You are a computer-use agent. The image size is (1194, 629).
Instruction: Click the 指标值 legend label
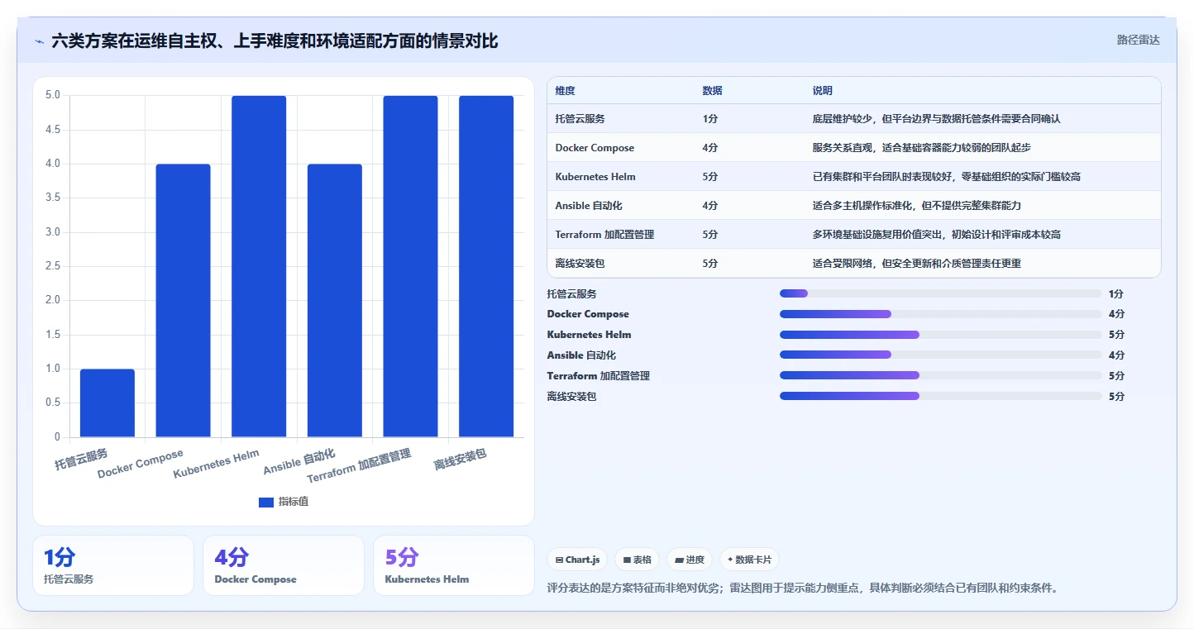(x=294, y=502)
